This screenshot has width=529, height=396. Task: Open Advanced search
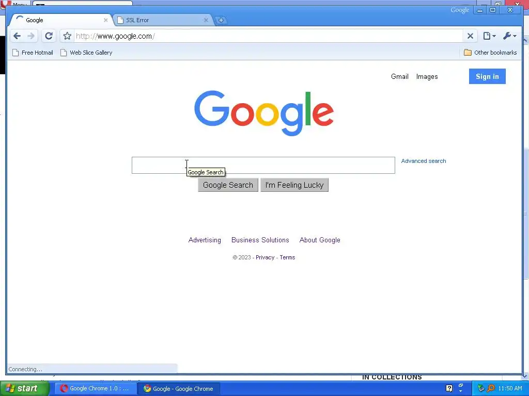424,161
